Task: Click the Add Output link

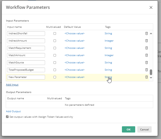Action: (13, 111)
